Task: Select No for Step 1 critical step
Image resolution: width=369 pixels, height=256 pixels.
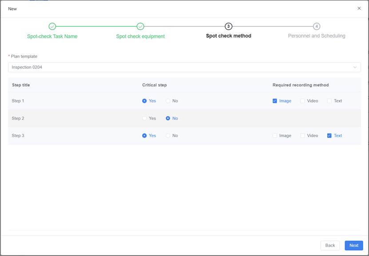Action: coord(168,101)
